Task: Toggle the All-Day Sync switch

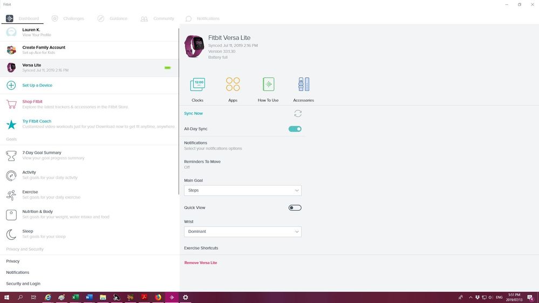Action: tap(295, 129)
